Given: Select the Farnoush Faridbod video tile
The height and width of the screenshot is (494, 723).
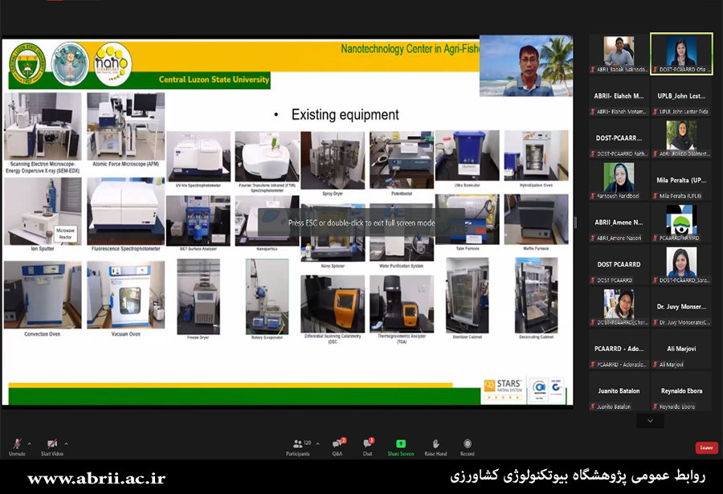Looking at the screenshot, I should point(619,181).
